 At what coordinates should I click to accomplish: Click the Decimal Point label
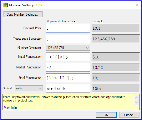click(x=33, y=28)
